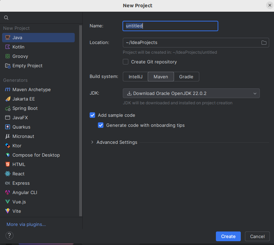Click the Angular CLI logo icon
The height and width of the screenshot is (245, 274).
[x=8, y=193]
